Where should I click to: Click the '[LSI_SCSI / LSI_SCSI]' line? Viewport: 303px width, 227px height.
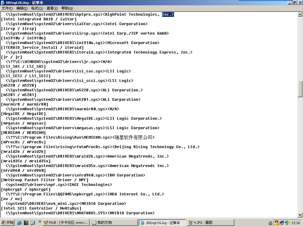click(26, 76)
